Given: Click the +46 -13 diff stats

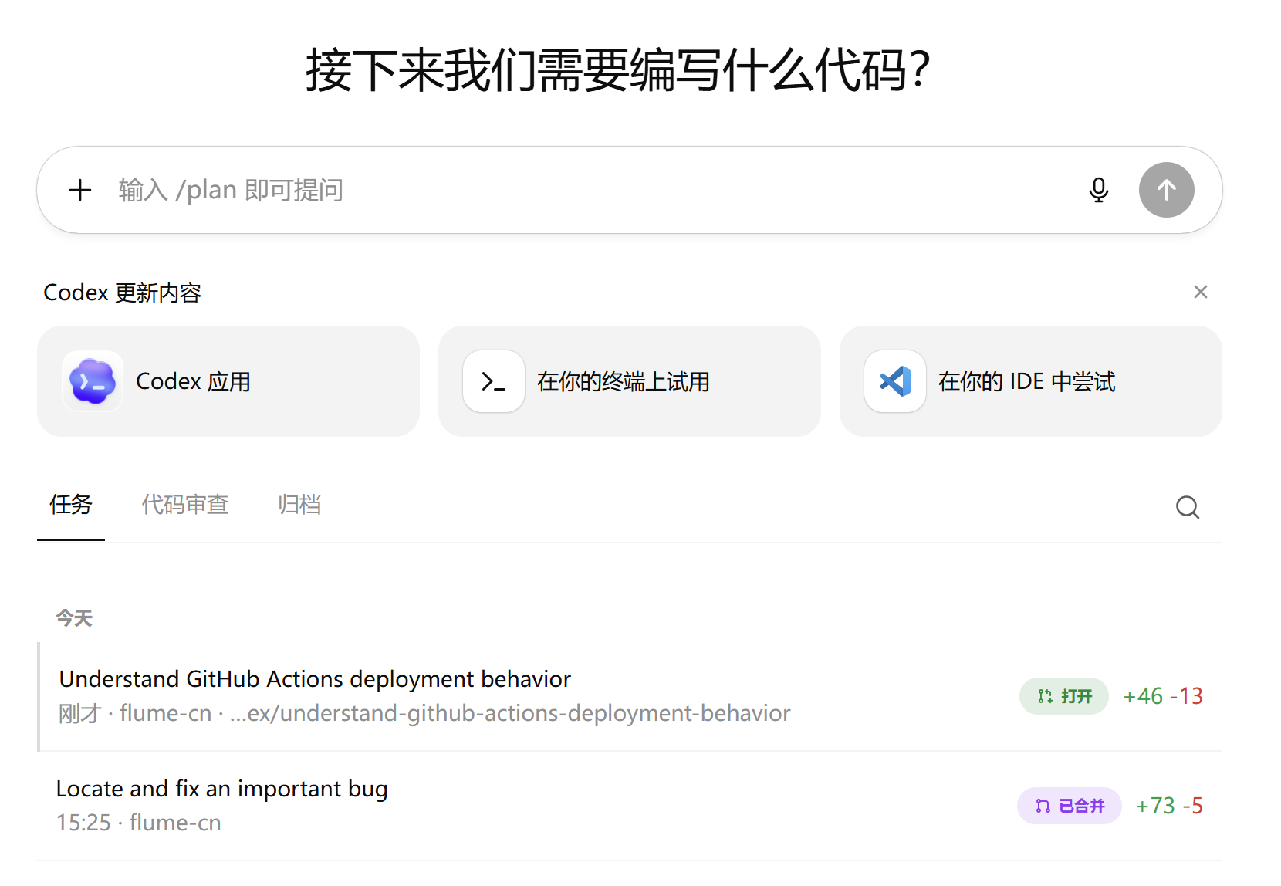Looking at the screenshot, I should (1163, 696).
